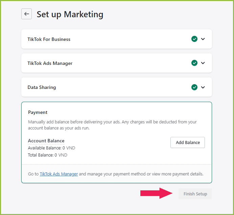The image size is (234, 215).
Task: Expand the TikTok Ads Manager section chevron
Action: click(203, 63)
